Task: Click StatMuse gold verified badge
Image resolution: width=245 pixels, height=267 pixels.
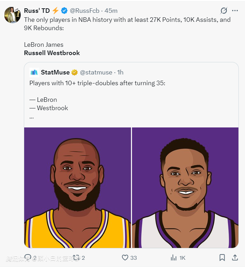Action: 75,72
